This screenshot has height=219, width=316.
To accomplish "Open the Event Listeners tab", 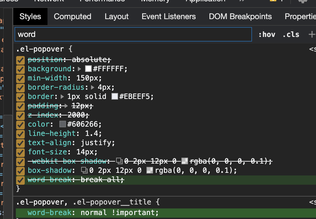I will [x=169, y=16].
